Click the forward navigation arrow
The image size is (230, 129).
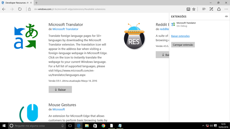pos(12,9)
